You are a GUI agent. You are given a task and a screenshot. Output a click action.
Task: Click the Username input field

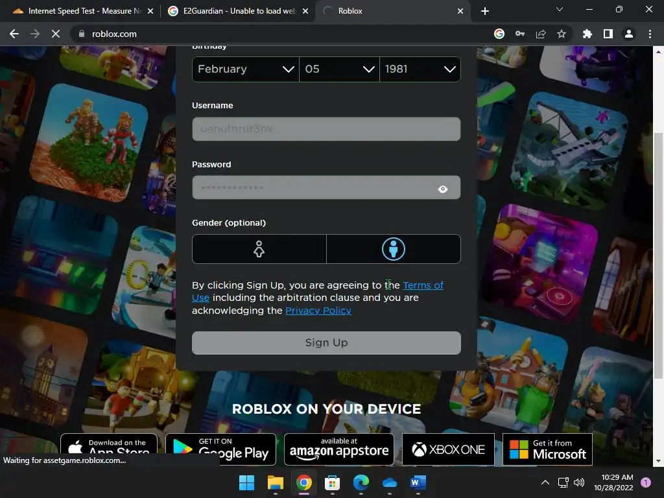click(326, 129)
